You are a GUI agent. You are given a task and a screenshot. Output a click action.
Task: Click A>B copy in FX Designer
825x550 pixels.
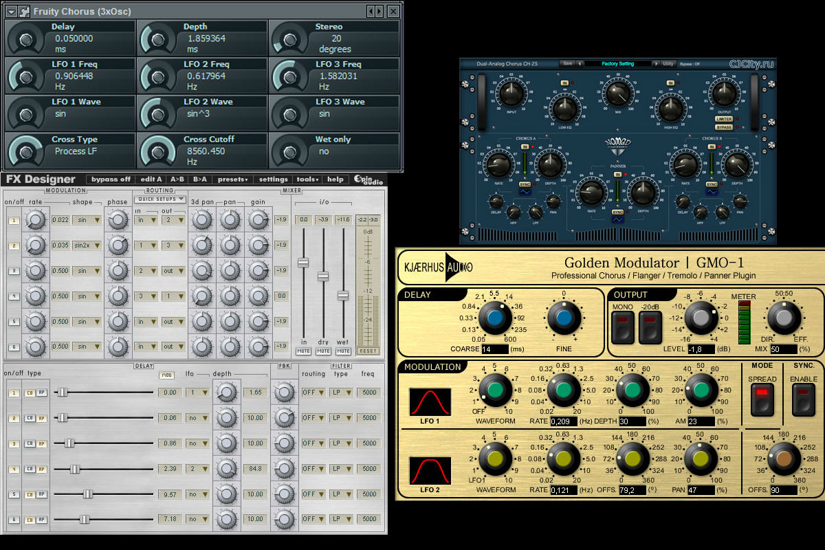[x=177, y=179]
